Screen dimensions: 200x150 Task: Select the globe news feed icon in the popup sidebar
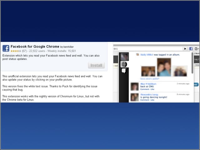coord(124,64)
